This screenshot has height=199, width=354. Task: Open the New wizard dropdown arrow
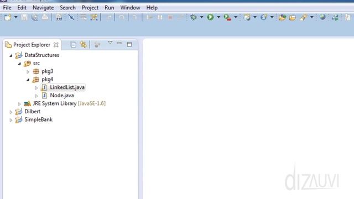pyautogui.click(x=16, y=17)
